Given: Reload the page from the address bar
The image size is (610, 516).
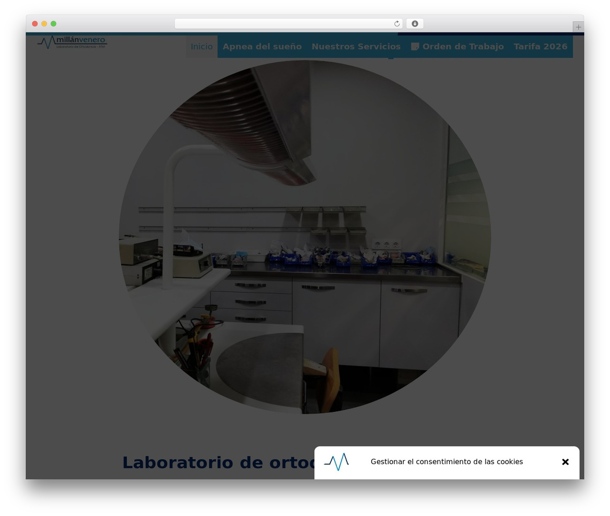Looking at the screenshot, I should tap(397, 24).
